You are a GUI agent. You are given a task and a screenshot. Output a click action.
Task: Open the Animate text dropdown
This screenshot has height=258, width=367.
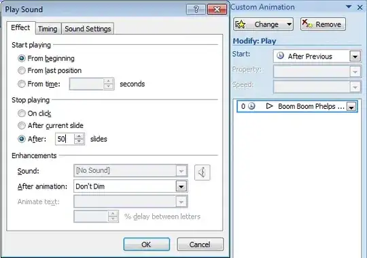(181, 201)
